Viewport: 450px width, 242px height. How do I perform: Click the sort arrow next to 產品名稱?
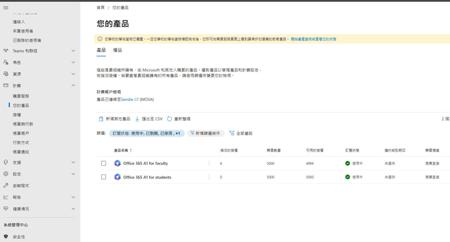point(131,150)
